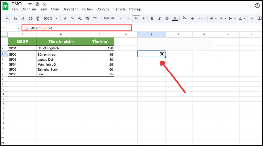Toggle italic formatting
This screenshot has width=263, height=146.
coord(159,18)
